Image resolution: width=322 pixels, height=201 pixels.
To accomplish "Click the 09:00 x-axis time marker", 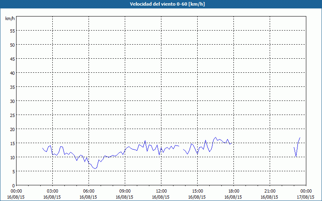I will coord(125,191).
